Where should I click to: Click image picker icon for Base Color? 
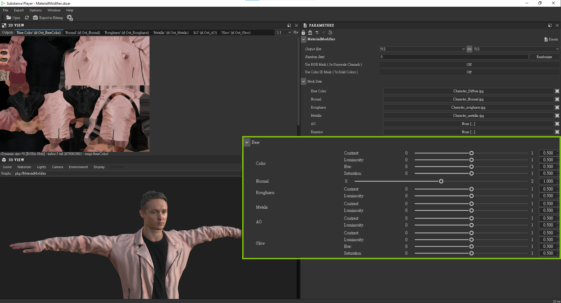pos(557,91)
